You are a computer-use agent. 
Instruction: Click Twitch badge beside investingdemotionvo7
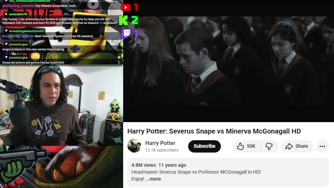6,31
